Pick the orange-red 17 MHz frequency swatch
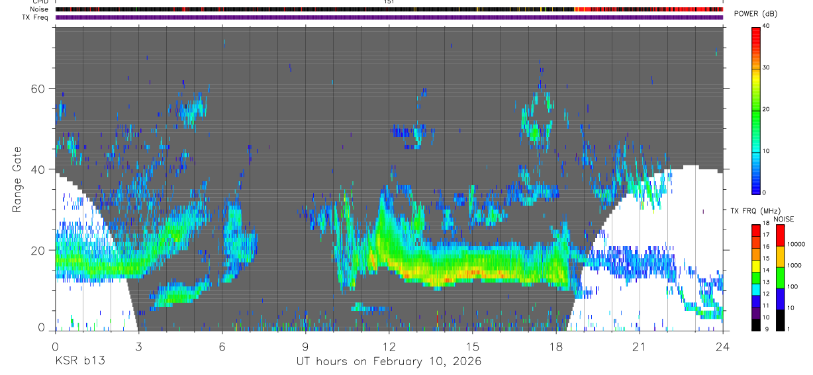The width and height of the screenshot is (813, 375). click(756, 242)
